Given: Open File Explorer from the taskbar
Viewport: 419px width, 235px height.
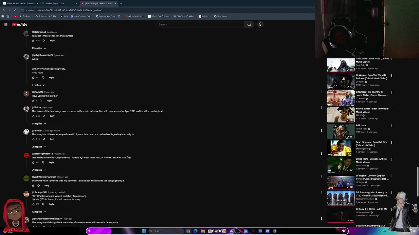Looking at the screenshot, I should [x=203, y=231].
